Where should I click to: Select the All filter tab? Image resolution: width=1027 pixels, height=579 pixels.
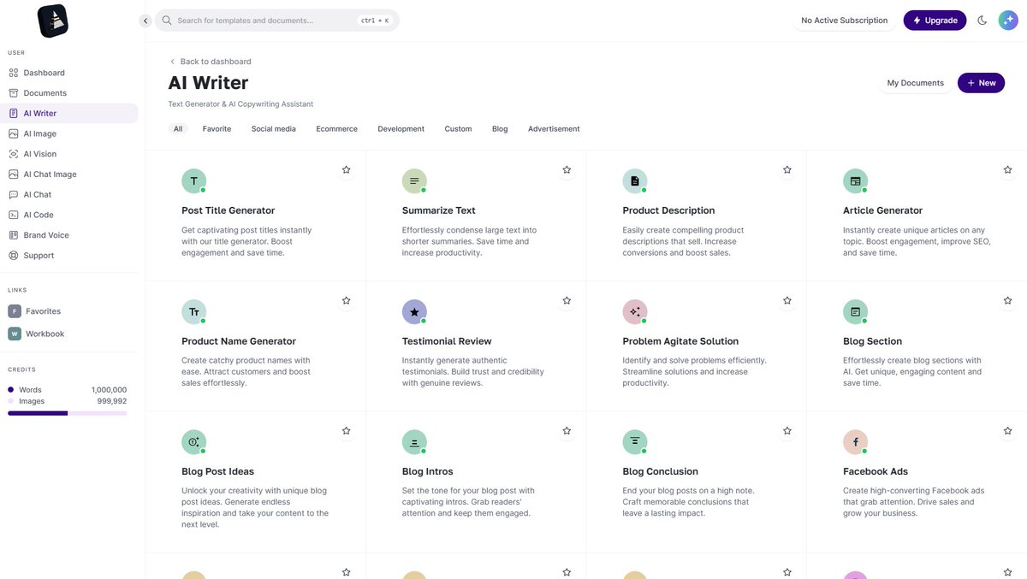coord(178,129)
